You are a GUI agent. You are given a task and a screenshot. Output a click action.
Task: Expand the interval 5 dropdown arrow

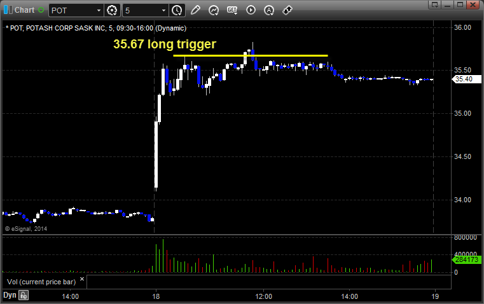pos(163,10)
